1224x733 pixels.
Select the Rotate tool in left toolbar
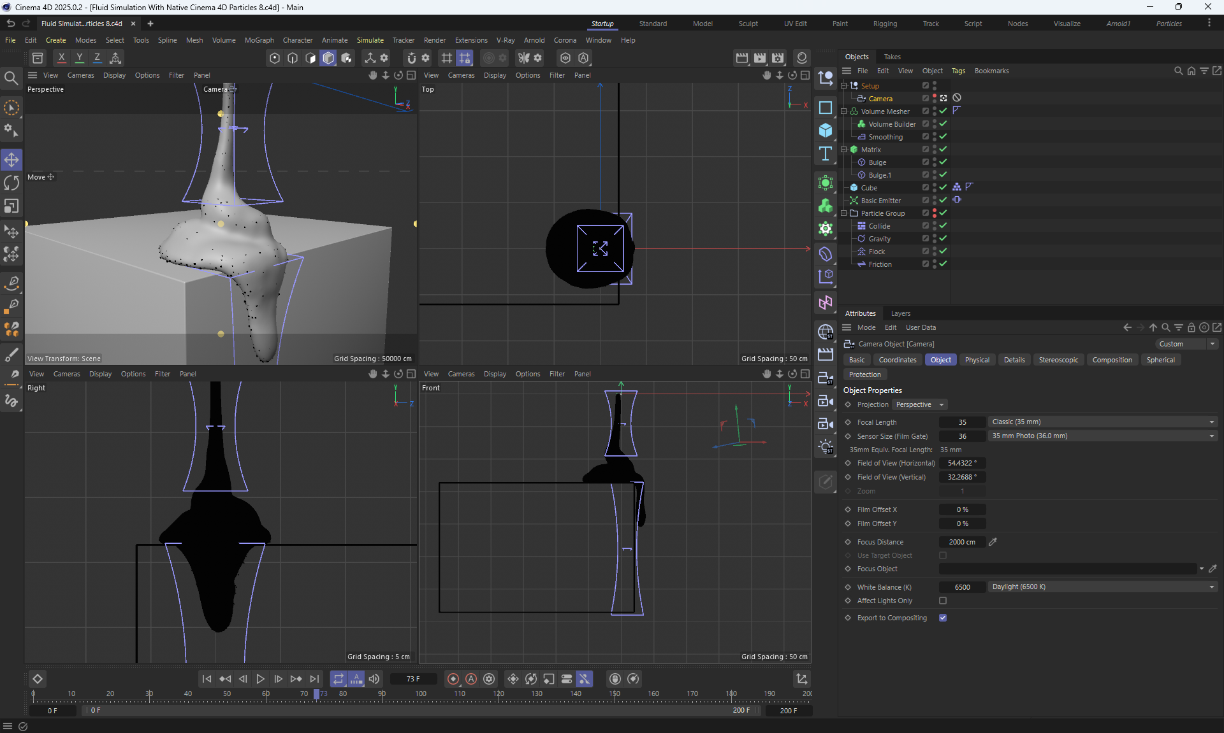(x=11, y=183)
